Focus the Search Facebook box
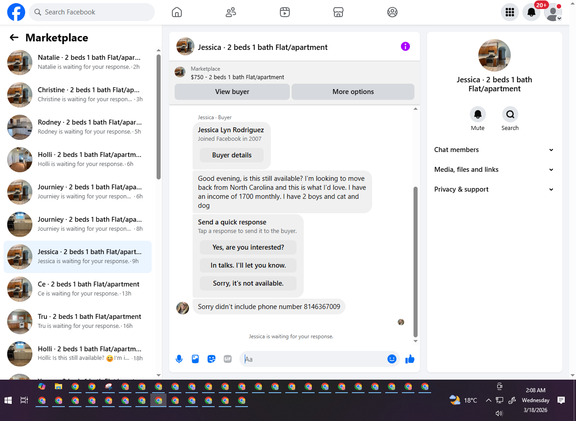 pos(92,12)
